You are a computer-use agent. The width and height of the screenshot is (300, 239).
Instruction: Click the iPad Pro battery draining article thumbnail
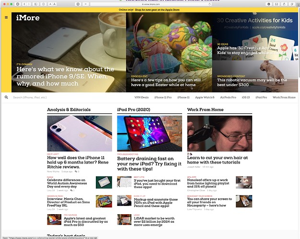click(x=150, y=133)
